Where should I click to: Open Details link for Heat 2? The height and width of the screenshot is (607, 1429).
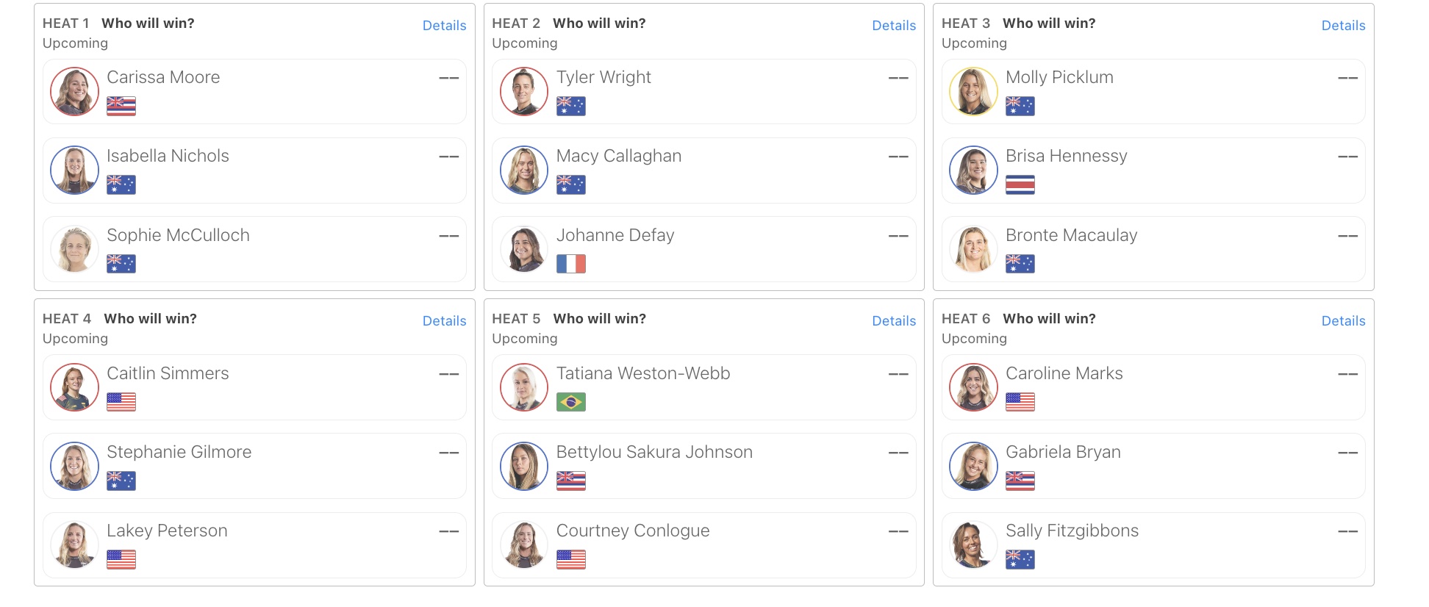[x=894, y=26]
